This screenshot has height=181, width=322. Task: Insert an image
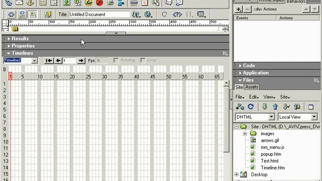click(66, 3)
